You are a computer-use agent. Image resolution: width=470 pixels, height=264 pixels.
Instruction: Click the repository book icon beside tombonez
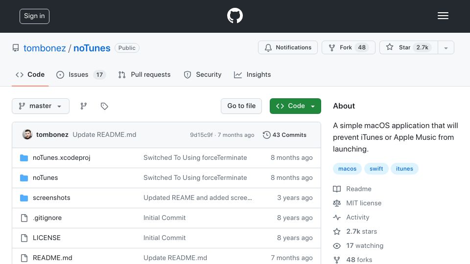pos(16,48)
